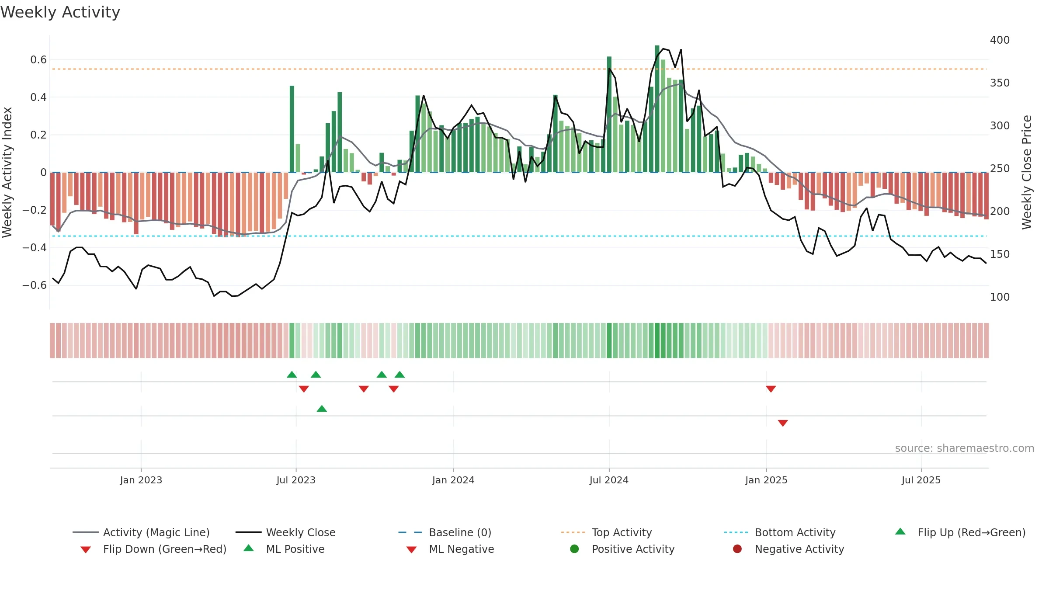Image resolution: width=1049 pixels, height=590 pixels.
Task: Toggle Flip Up (Red→Green) legend entry
Action: coord(960,532)
